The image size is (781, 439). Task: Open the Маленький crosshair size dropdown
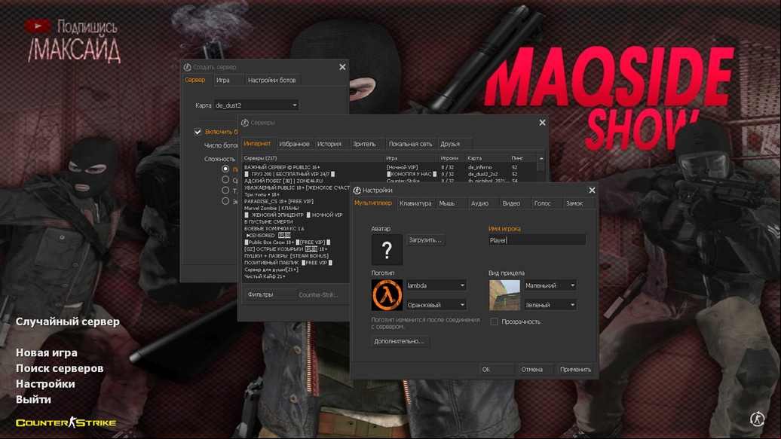coord(550,285)
